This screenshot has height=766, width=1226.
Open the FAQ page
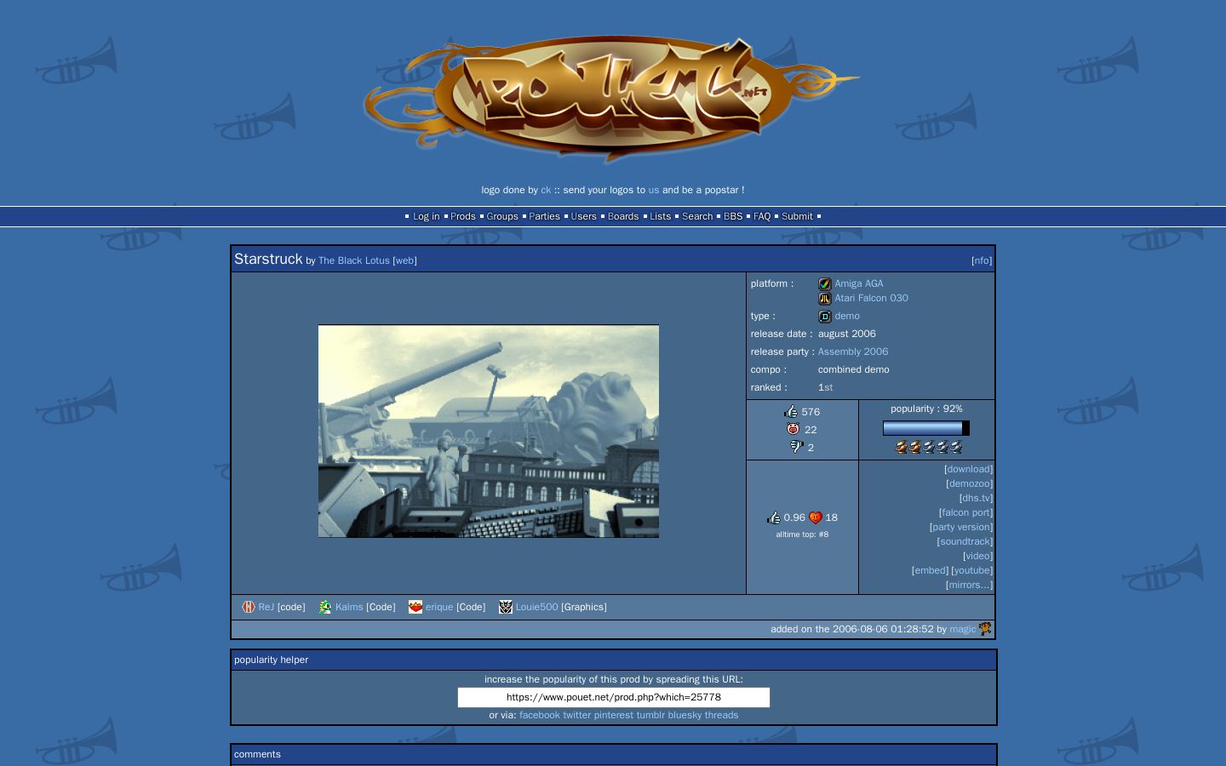[762, 216]
